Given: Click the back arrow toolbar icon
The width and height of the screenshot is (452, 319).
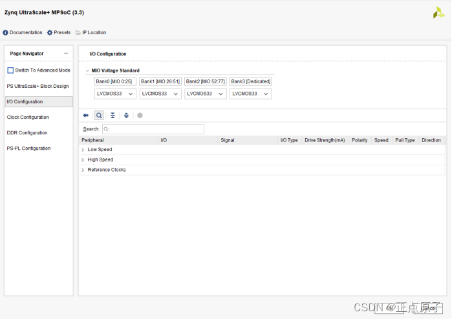Looking at the screenshot, I should tap(85, 116).
